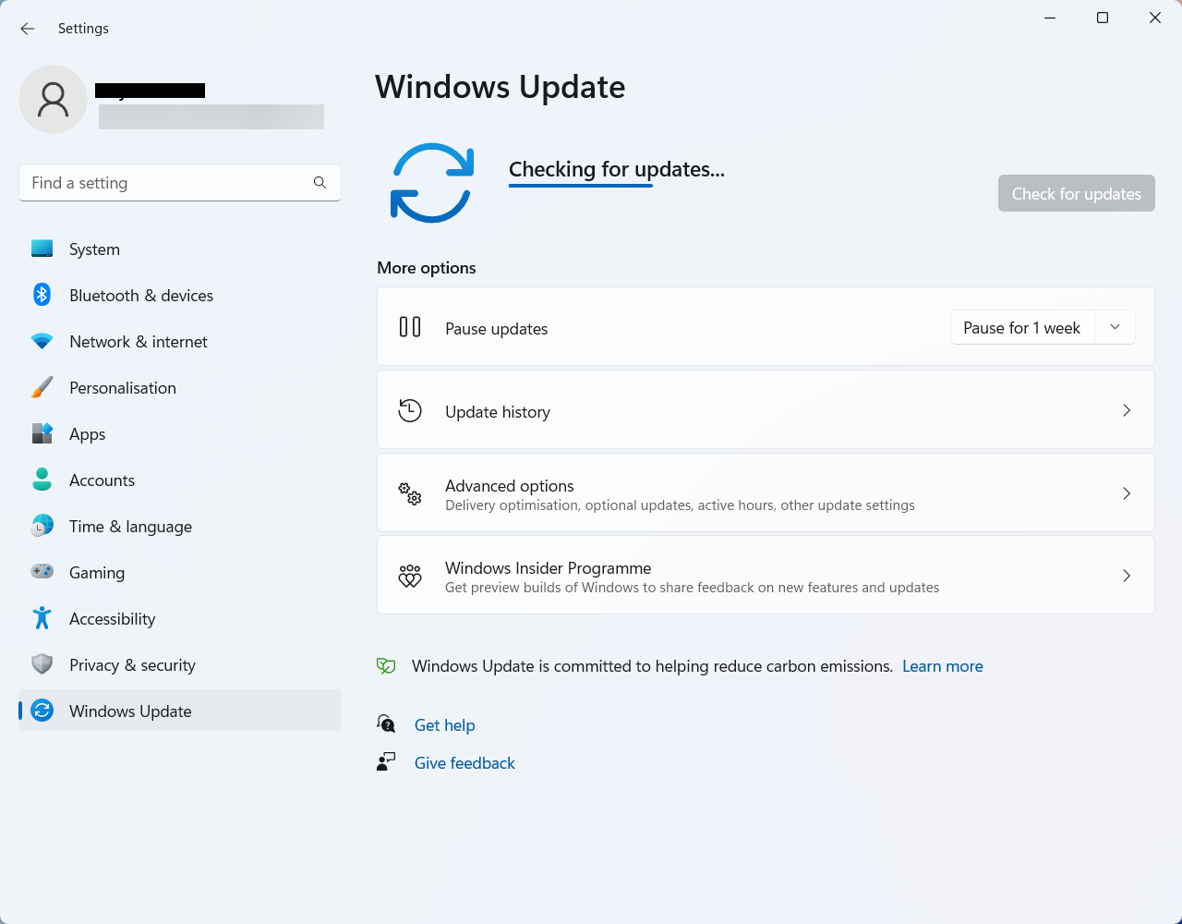The width and height of the screenshot is (1182, 924).
Task: Click the Personalisation paintbrush icon
Action: [42, 387]
